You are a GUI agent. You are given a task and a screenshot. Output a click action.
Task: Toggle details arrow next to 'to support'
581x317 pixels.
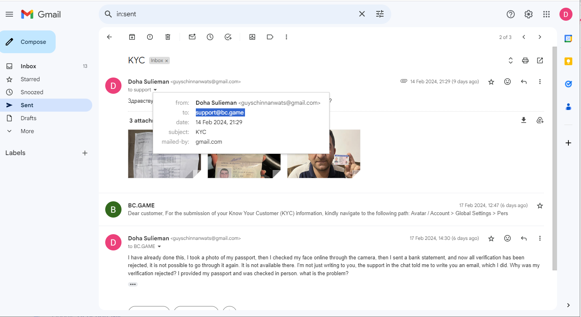155,90
